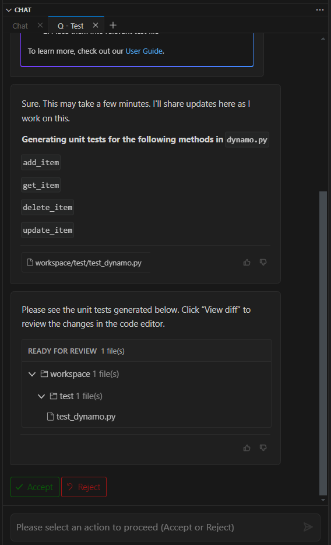Thumbs down the ready for review message
331x545 pixels.
(x=263, y=448)
